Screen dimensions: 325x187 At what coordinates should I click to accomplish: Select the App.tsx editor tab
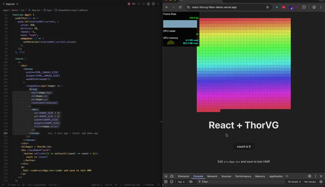(10, 4)
